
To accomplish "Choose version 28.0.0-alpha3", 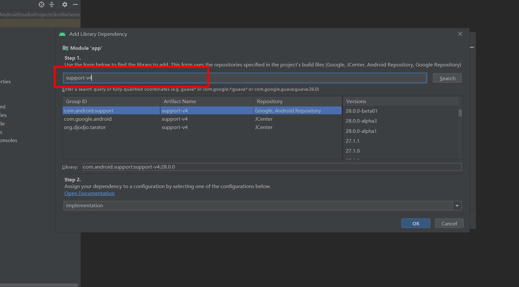I will [x=361, y=121].
